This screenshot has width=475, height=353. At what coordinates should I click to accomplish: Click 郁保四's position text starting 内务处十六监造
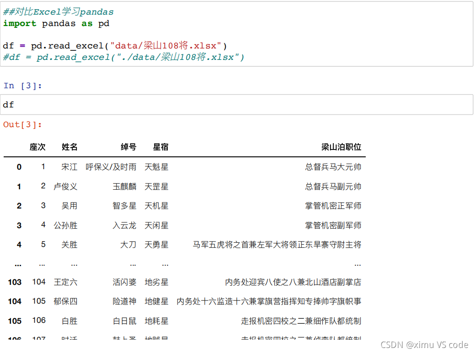click(x=269, y=301)
